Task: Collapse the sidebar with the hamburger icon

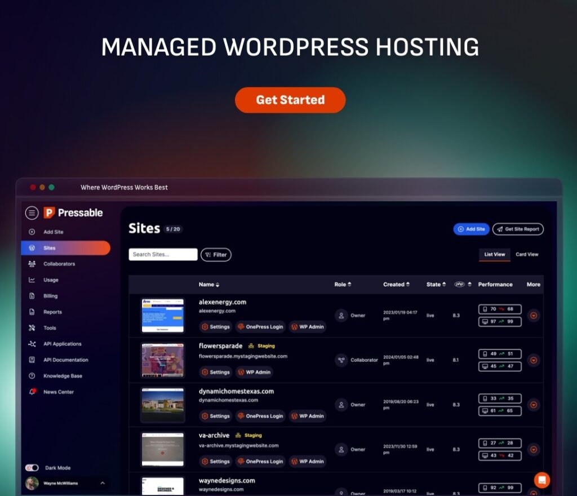Action: point(32,212)
